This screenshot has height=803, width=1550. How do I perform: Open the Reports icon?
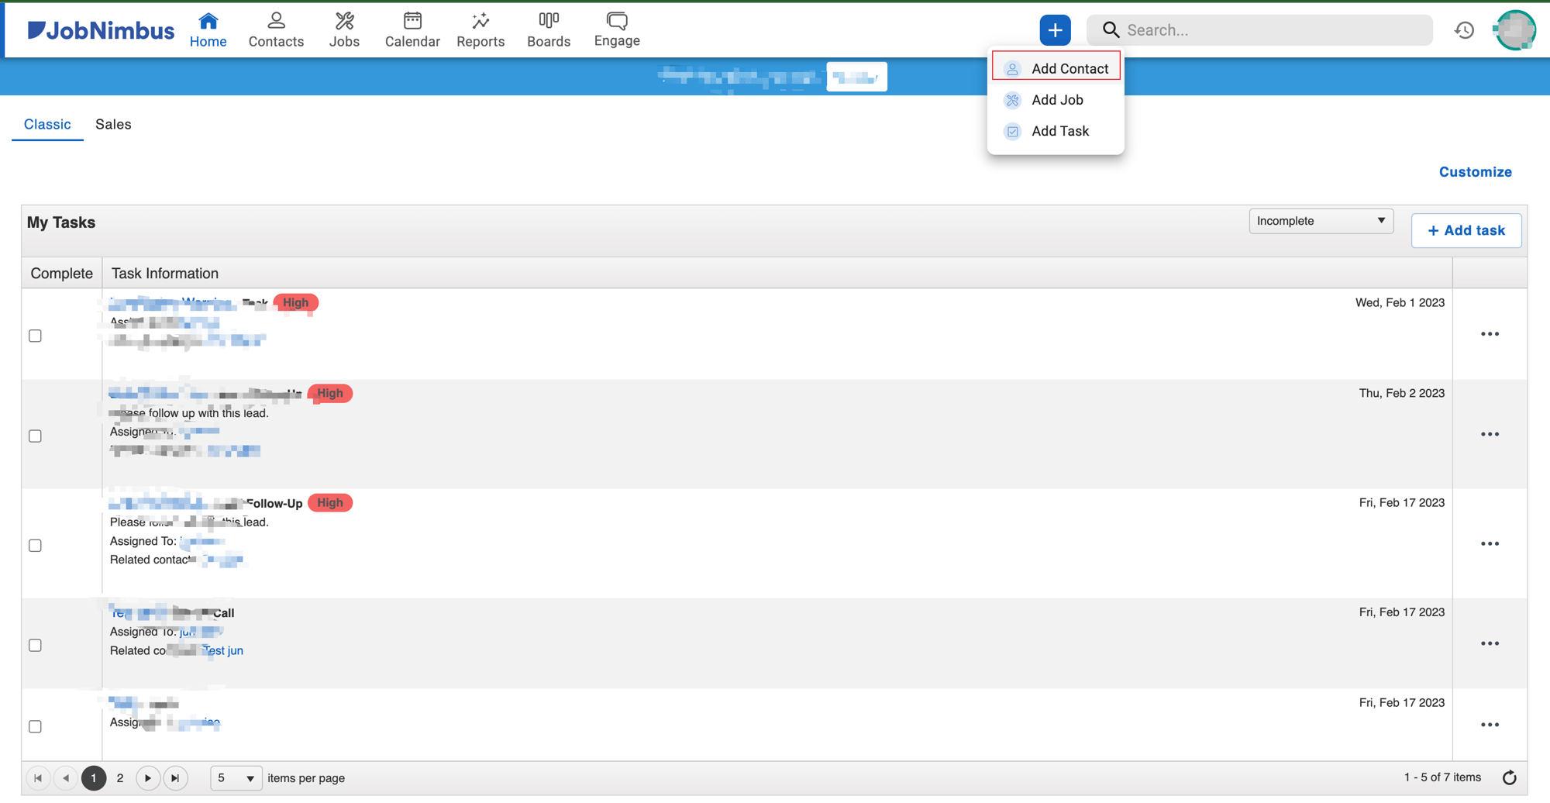point(480,21)
